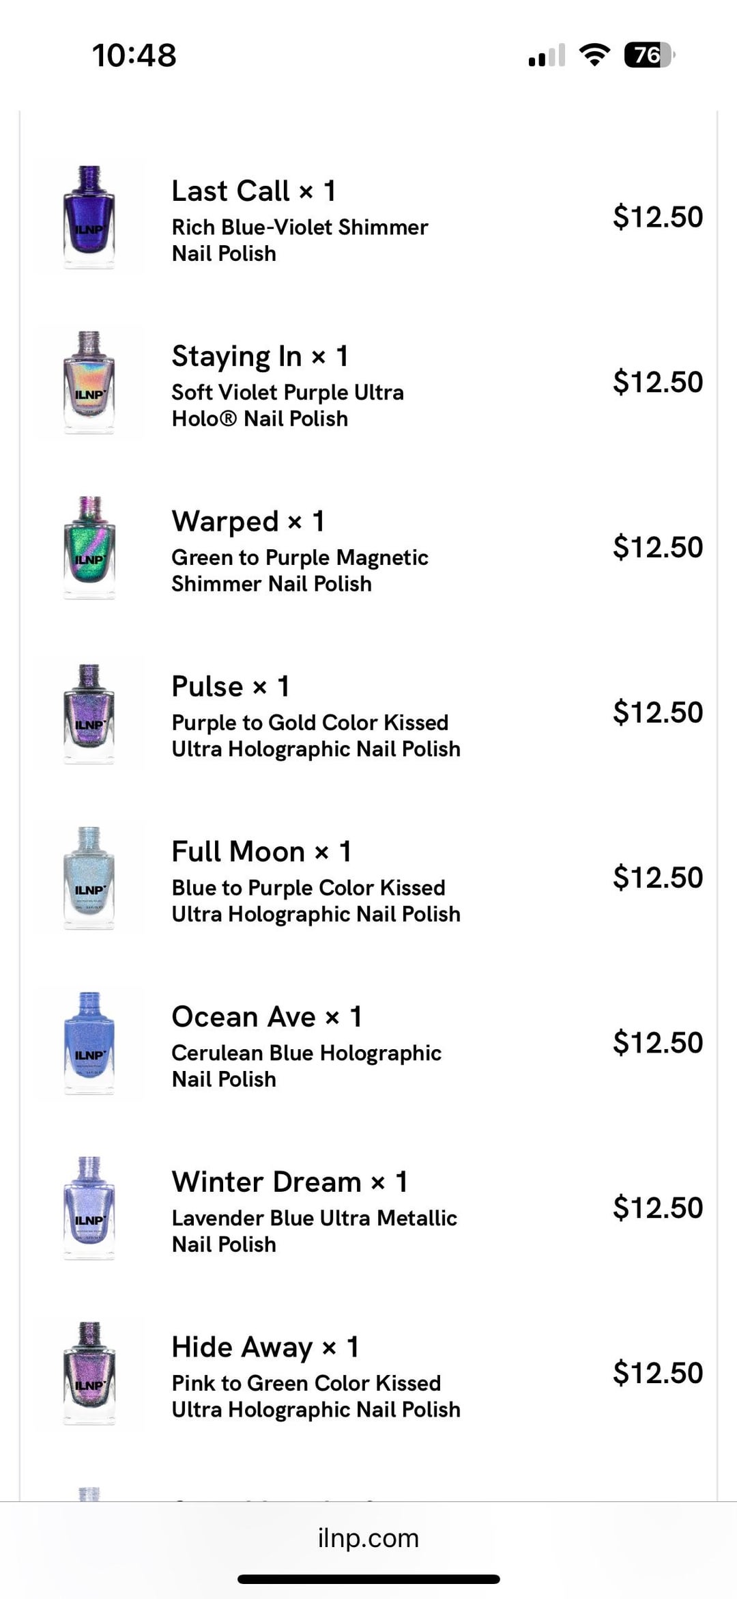The image size is (737, 1599).
Task: Tap the Last Call polish bottle thumbnail
Action: (x=89, y=217)
